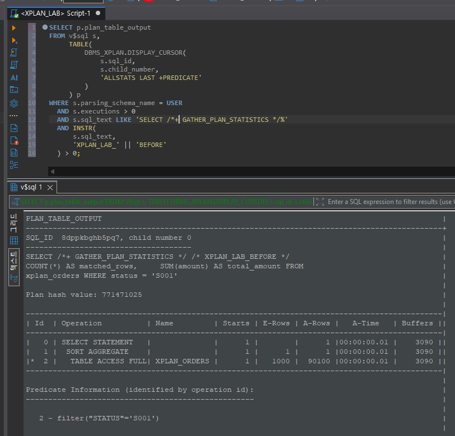Focus the SQL filter expression field

390,202
